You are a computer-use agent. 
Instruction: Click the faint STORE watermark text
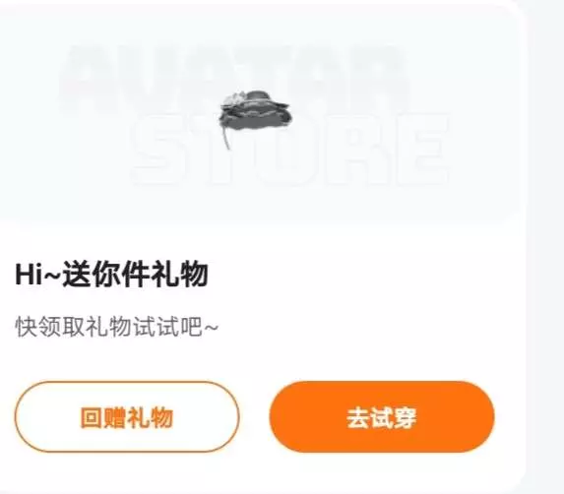[x=289, y=150]
